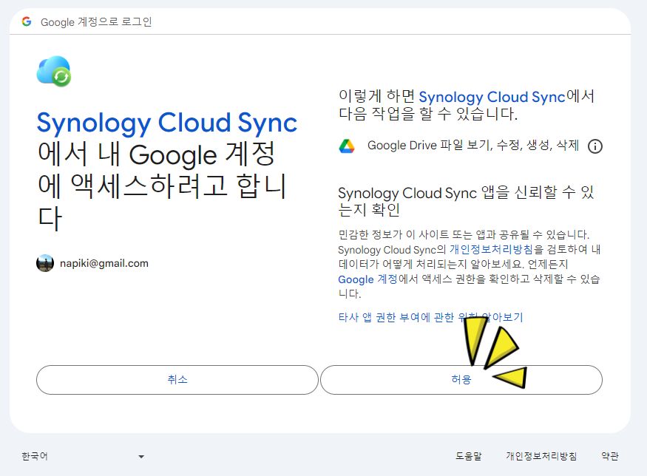Click the 취소 (Cancel) button

click(x=177, y=379)
